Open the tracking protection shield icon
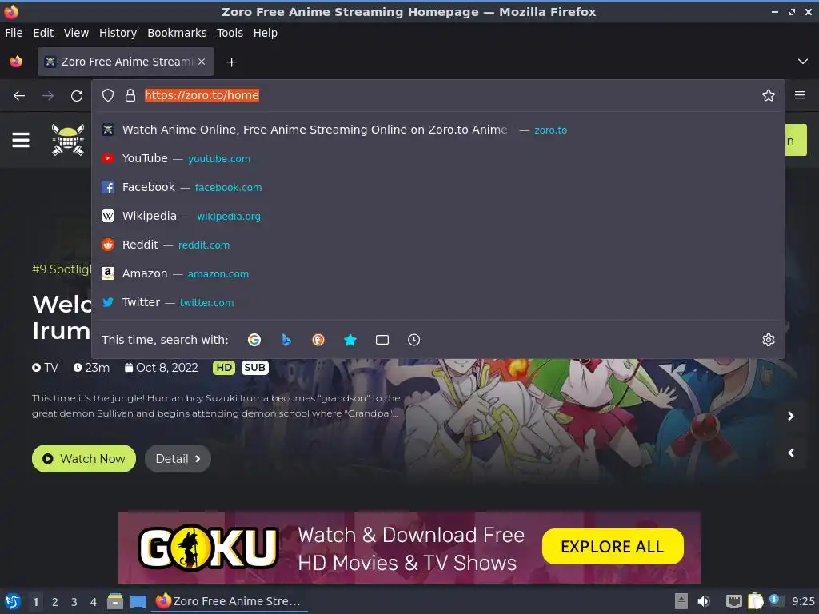 [x=108, y=95]
